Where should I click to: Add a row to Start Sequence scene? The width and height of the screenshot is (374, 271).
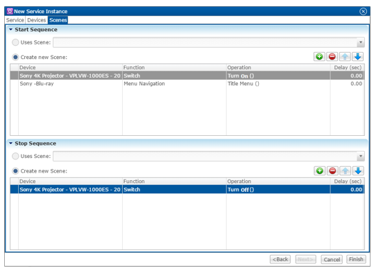pyautogui.click(x=319, y=57)
